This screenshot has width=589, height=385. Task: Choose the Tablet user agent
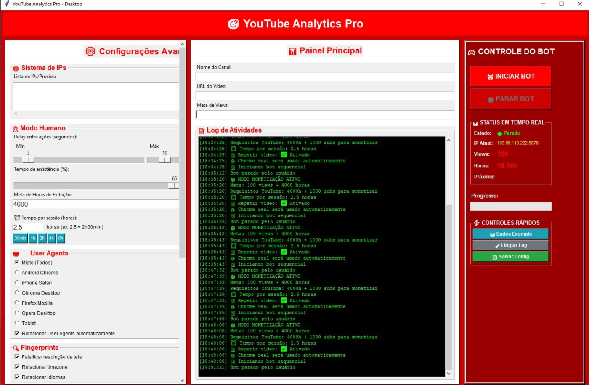click(x=17, y=323)
